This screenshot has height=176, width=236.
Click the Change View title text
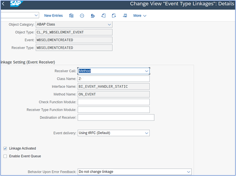coord(182,3)
